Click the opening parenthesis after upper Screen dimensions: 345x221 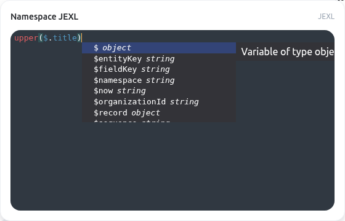click(x=41, y=38)
